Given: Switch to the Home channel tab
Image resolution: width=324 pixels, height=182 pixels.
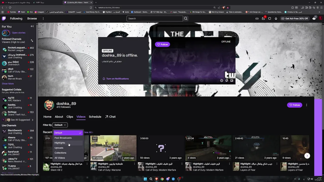Looking at the screenshot, I should (47, 117).
